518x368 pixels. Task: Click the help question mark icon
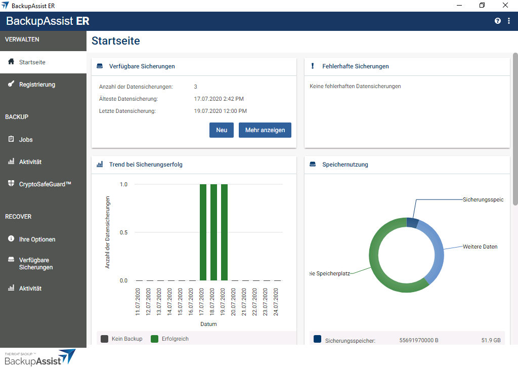pyautogui.click(x=498, y=21)
